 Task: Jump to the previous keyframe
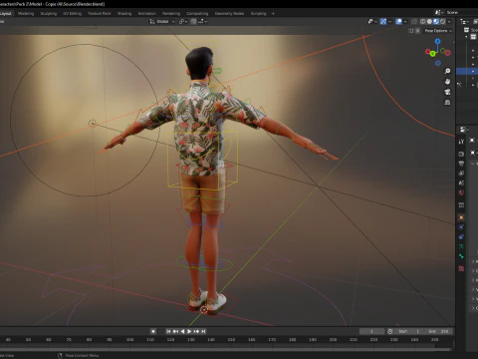point(175,331)
